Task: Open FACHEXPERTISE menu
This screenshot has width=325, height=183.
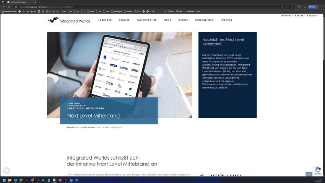Action: click(x=147, y=20)
